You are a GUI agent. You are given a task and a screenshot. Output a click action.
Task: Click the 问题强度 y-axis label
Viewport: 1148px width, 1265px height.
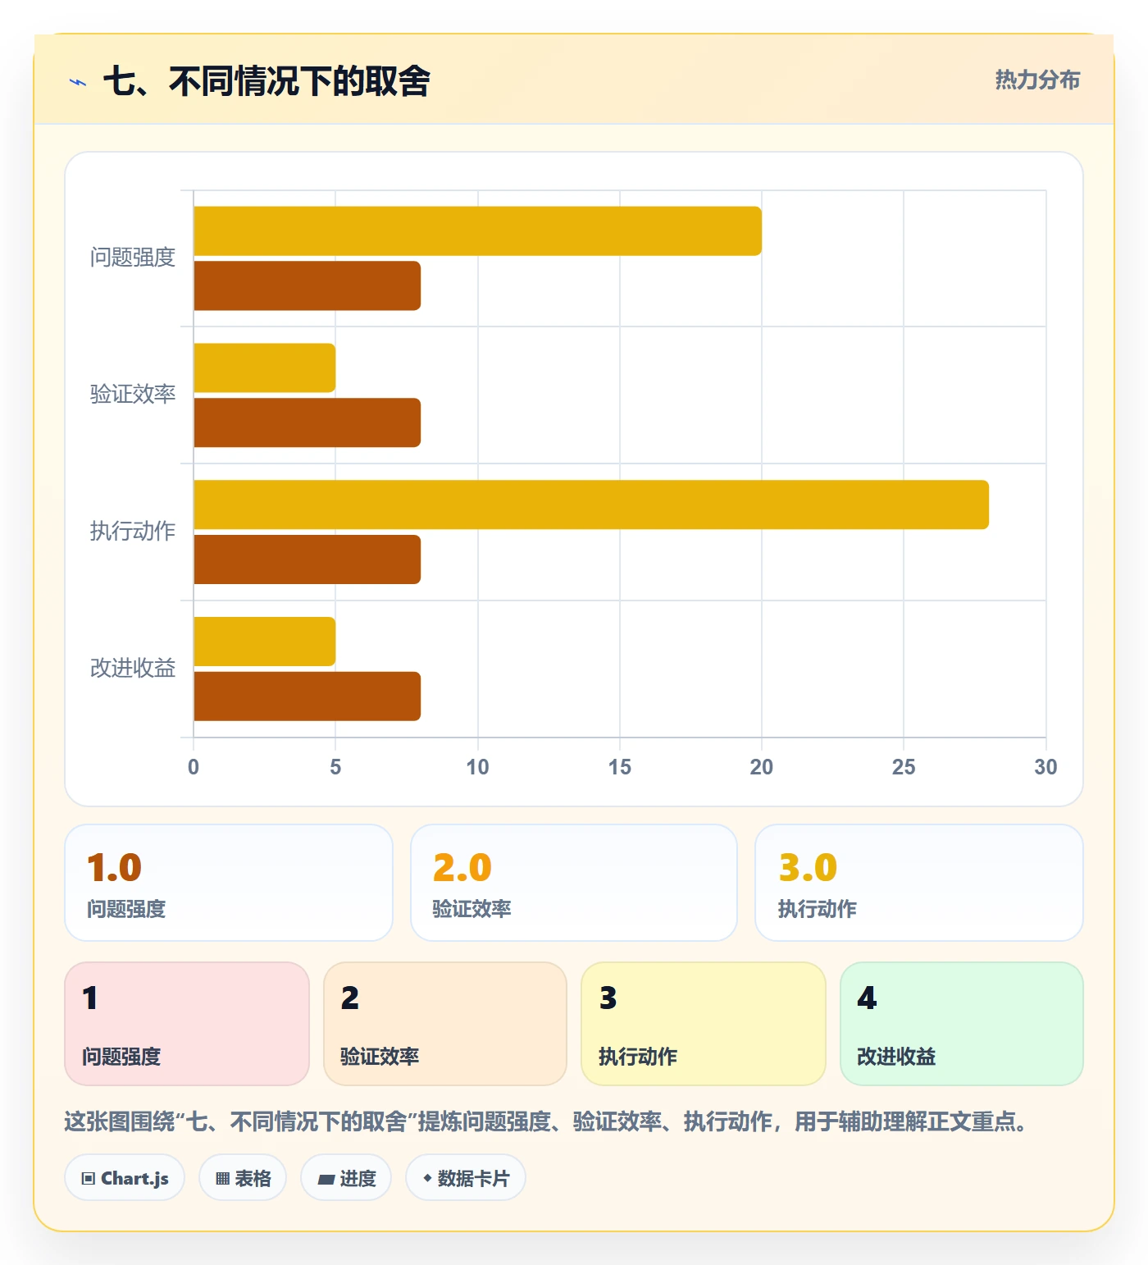point(133,258)
